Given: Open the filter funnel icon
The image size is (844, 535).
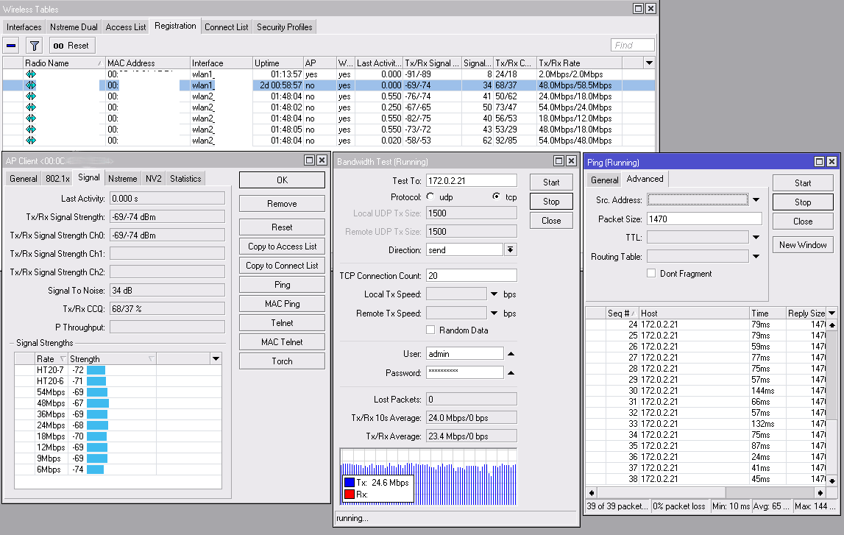Looking at the screenshot, I should [x=34, y=46].
